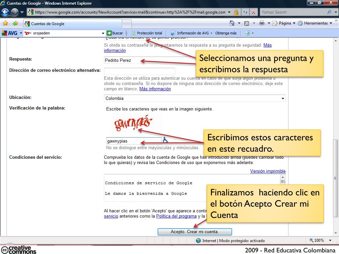Open the Página menu
Viewport: 339px width, 254px height.
[x=284, y=23]
